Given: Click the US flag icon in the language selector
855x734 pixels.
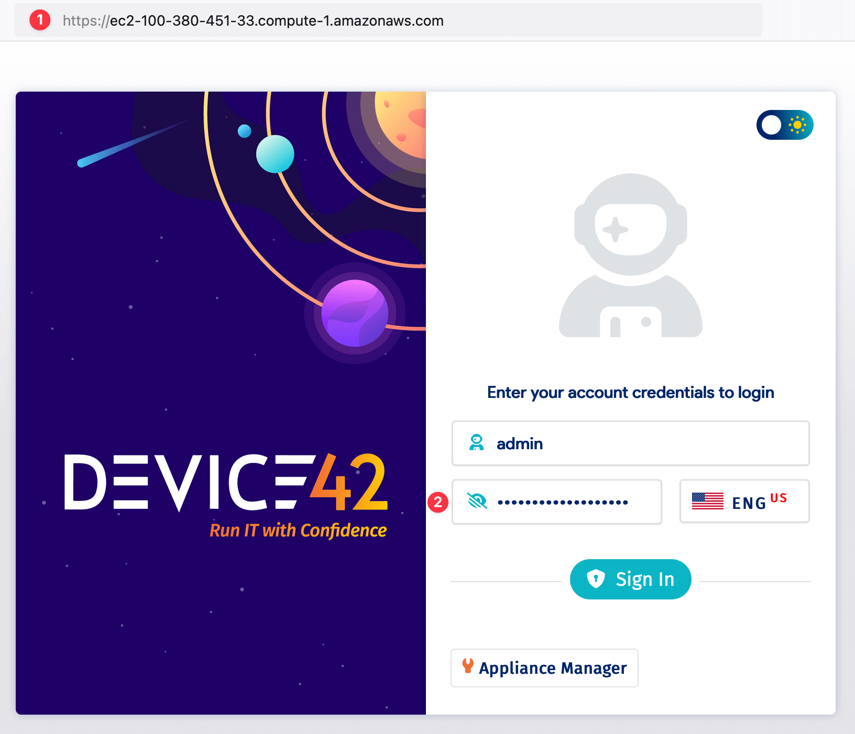Looking at the screenshot, I should 708,501.
